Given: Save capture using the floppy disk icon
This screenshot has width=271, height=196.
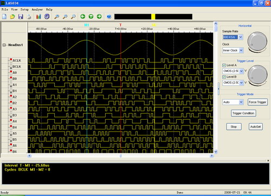Looking at the screenshot, I should pyautogui.click(x=21, y=17).
